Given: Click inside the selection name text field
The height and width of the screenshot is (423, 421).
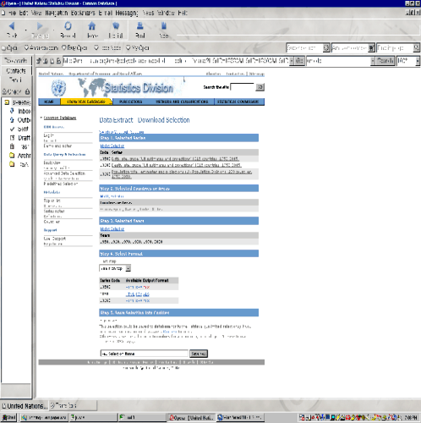Looking at the screenshot, I should (x=145, y=354).
